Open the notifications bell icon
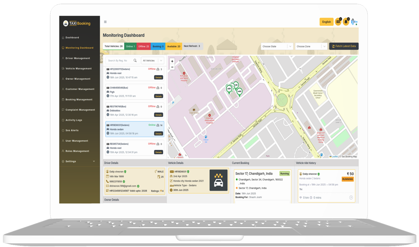This screenshot has height=247, width=419. (x=346, y=22)
